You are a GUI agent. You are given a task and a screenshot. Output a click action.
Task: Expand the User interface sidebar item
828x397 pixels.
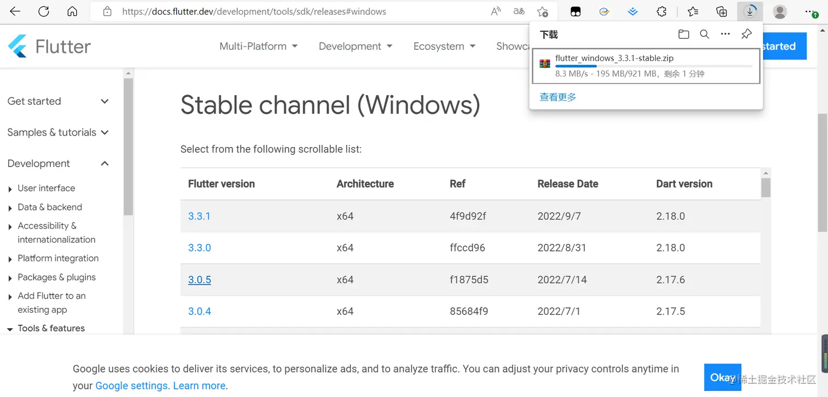(46, 188)
